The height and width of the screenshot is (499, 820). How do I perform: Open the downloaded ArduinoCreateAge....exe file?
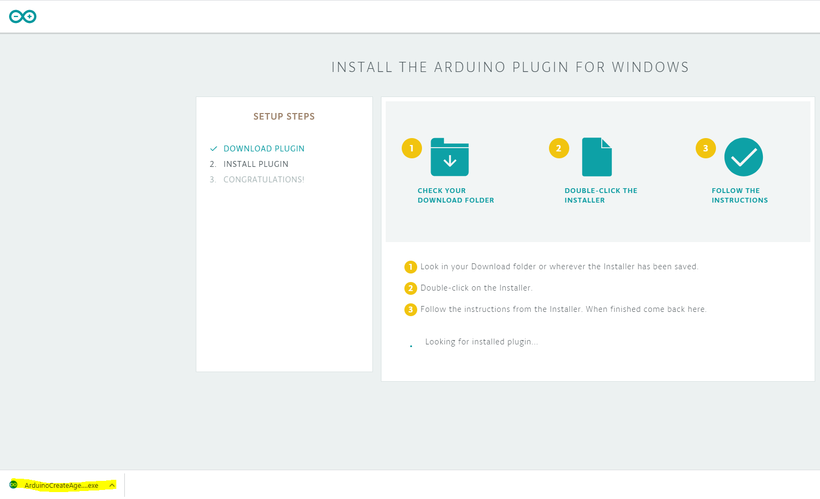coord(61,485)
